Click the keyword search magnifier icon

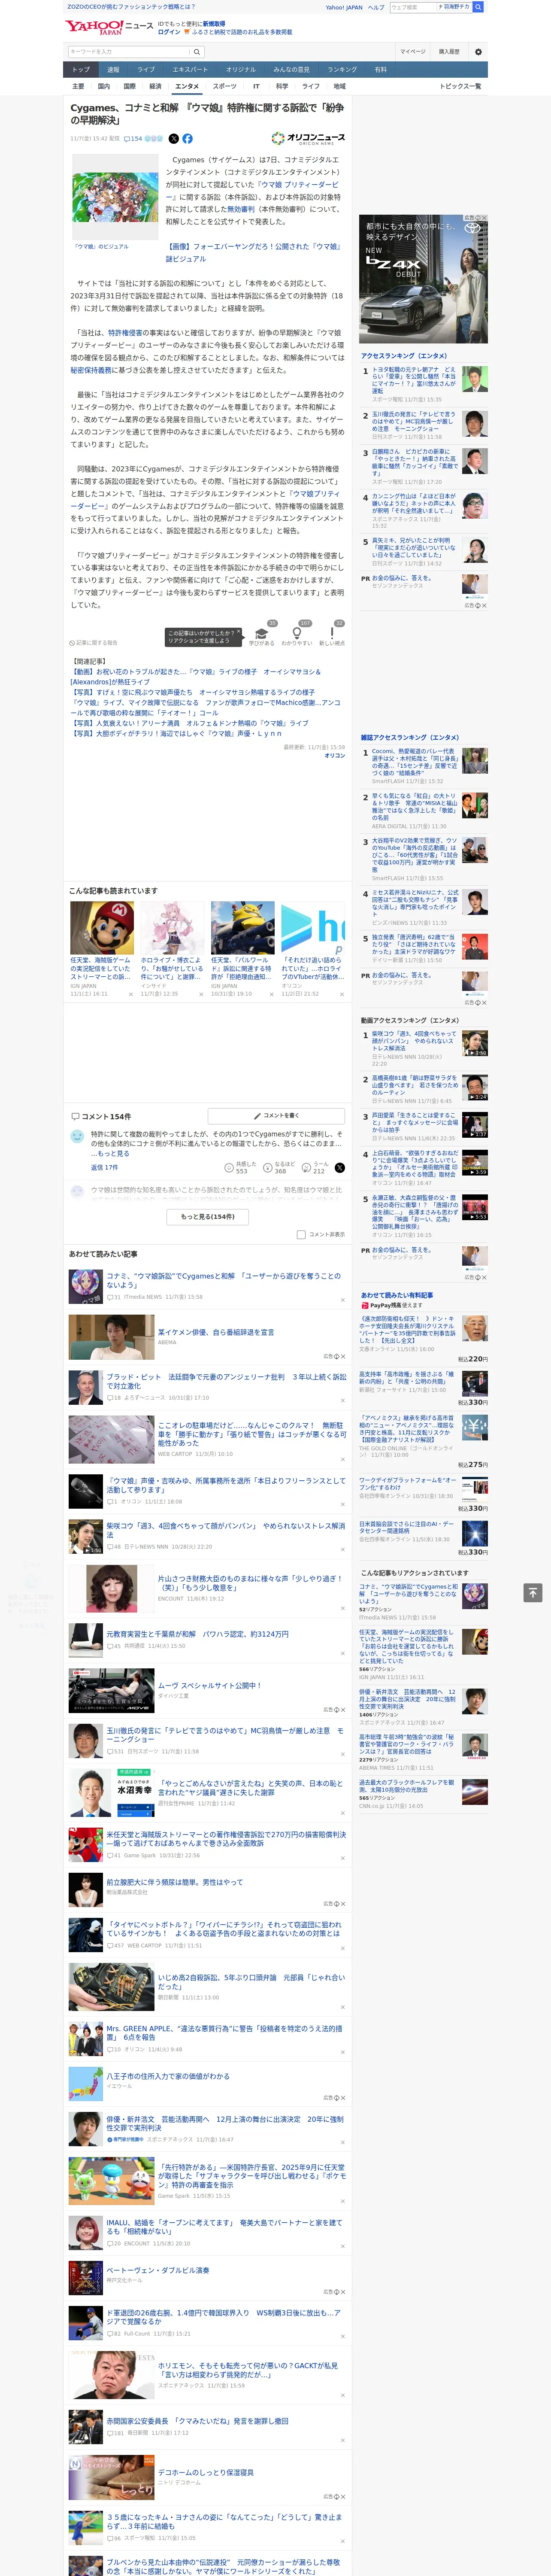coord(197,52)
